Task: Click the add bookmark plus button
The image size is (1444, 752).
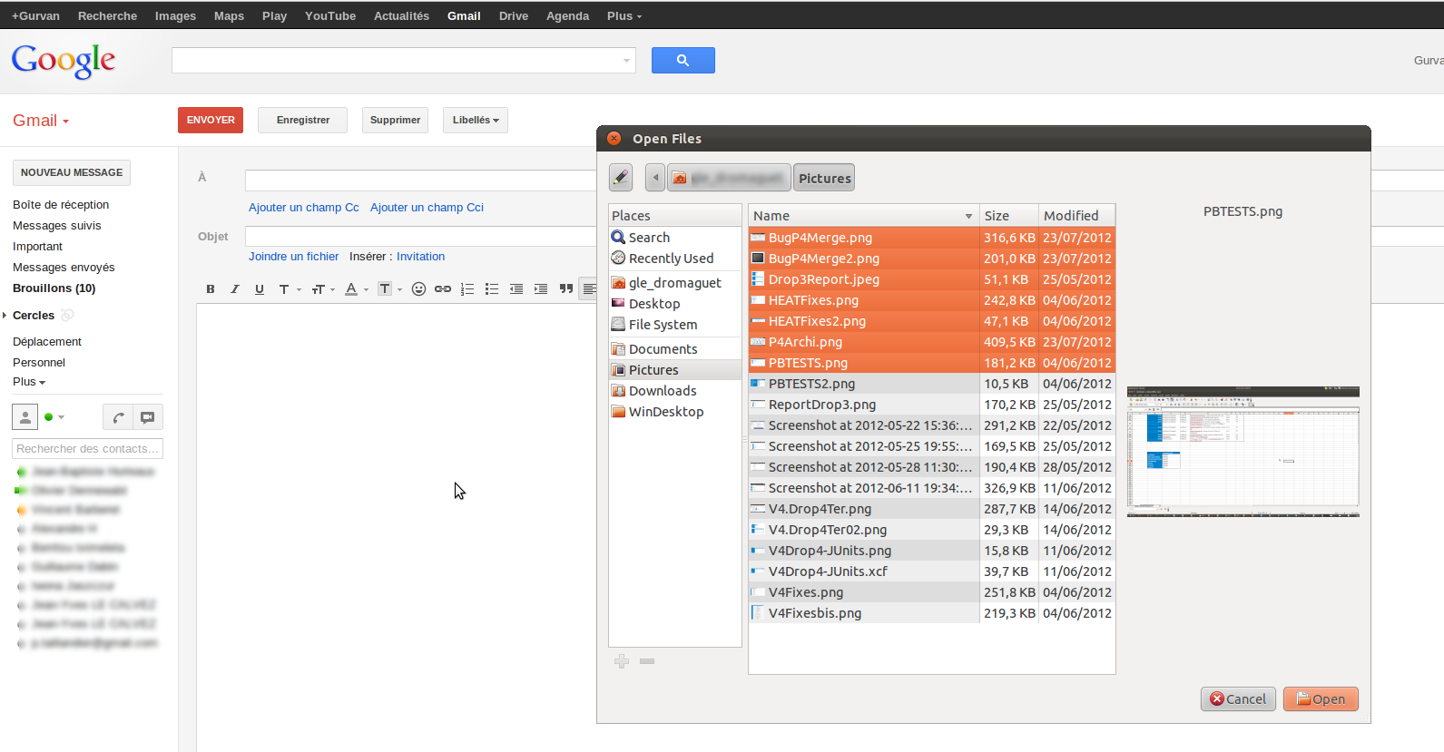Action: 622,661
